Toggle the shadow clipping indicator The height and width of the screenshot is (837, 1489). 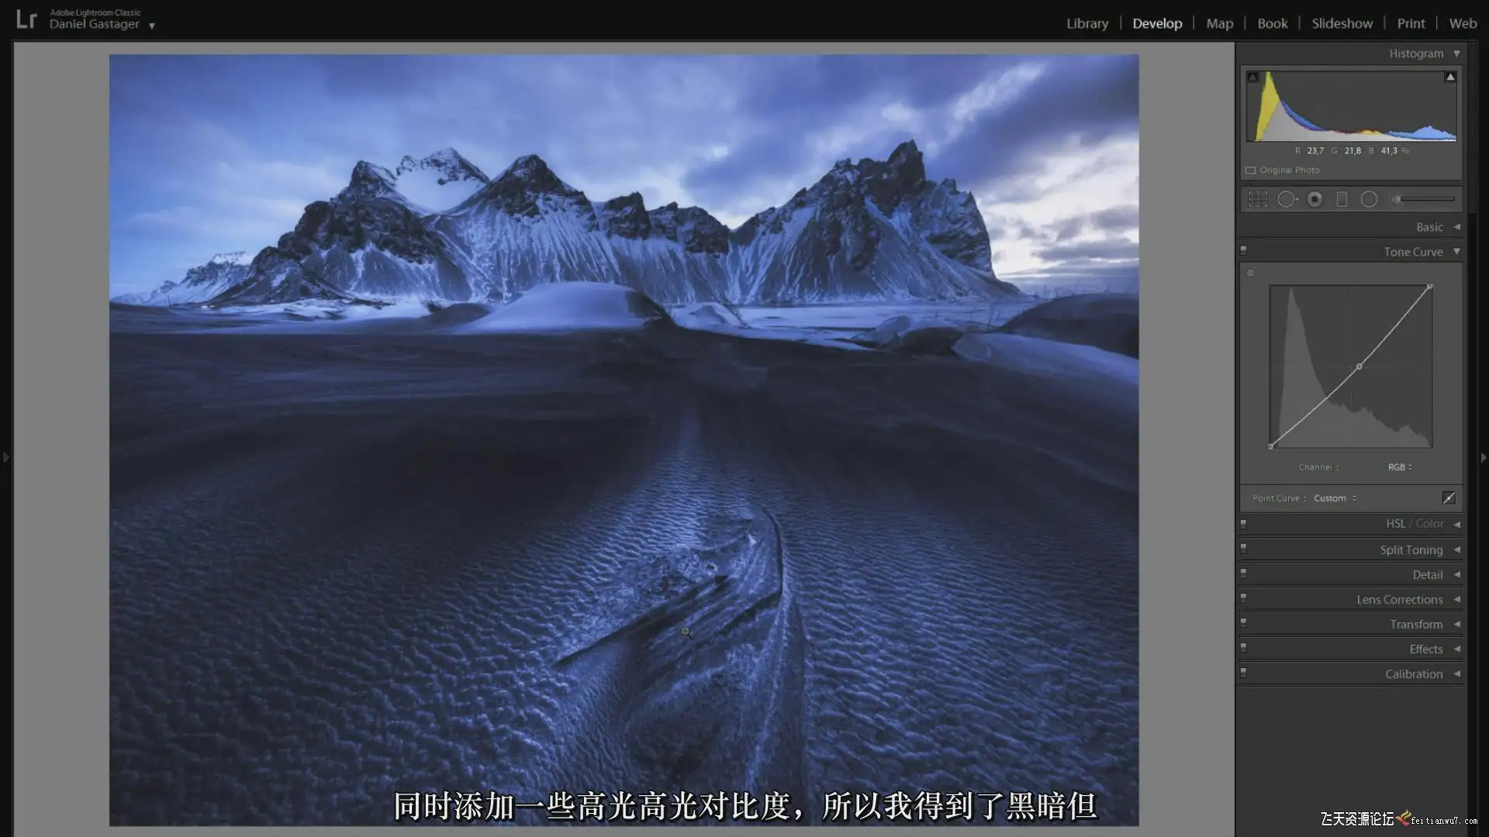pos(1253,77)
